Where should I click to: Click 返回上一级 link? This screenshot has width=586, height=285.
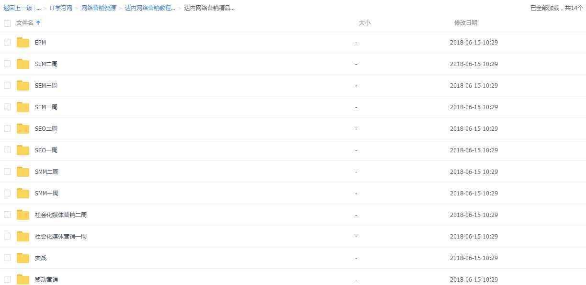pos(18,8)
